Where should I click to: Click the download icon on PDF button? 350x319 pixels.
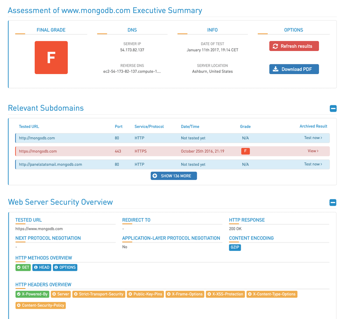coord(276,69)
